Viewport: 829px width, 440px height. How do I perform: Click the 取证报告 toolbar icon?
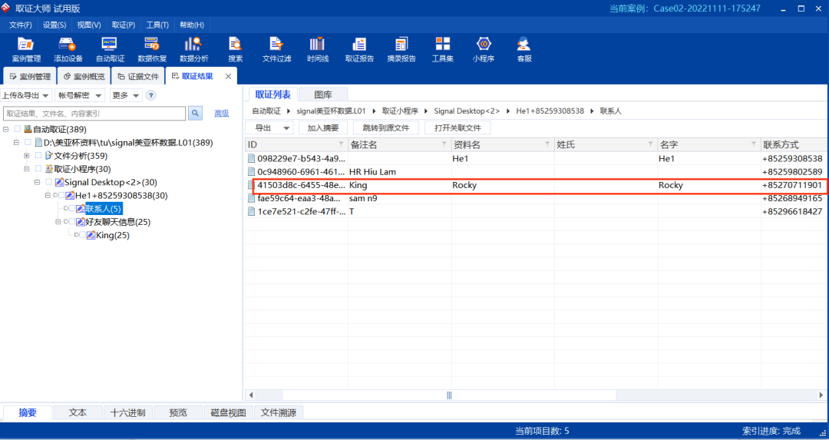(x=359, y=49)
